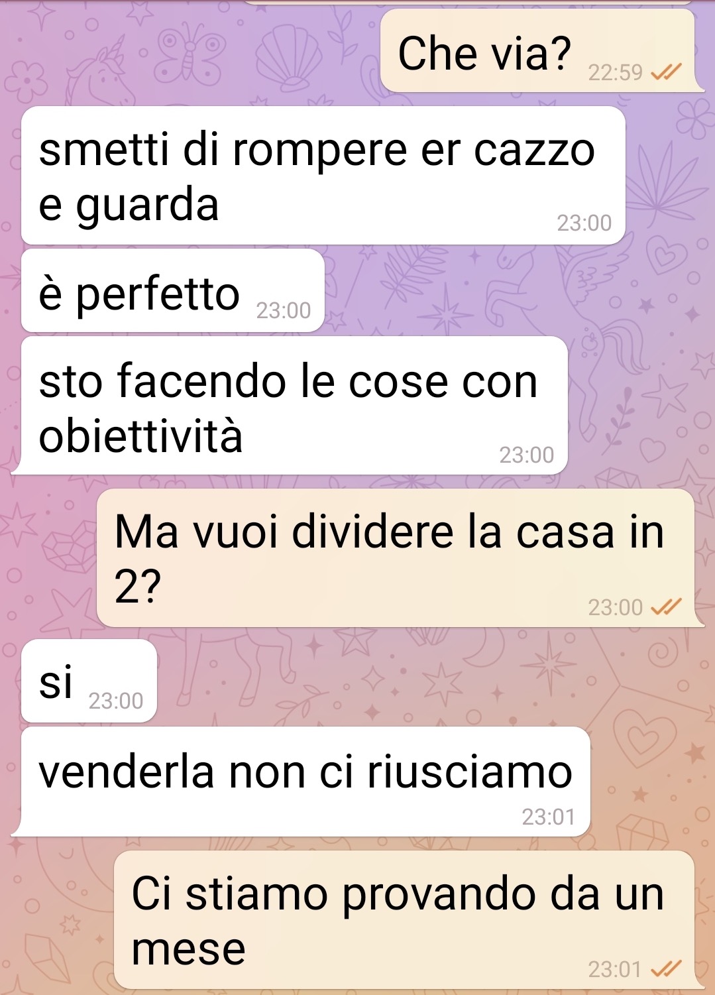Tap the 22:59 timestamp on 'Che via?'

coord(615,72)
